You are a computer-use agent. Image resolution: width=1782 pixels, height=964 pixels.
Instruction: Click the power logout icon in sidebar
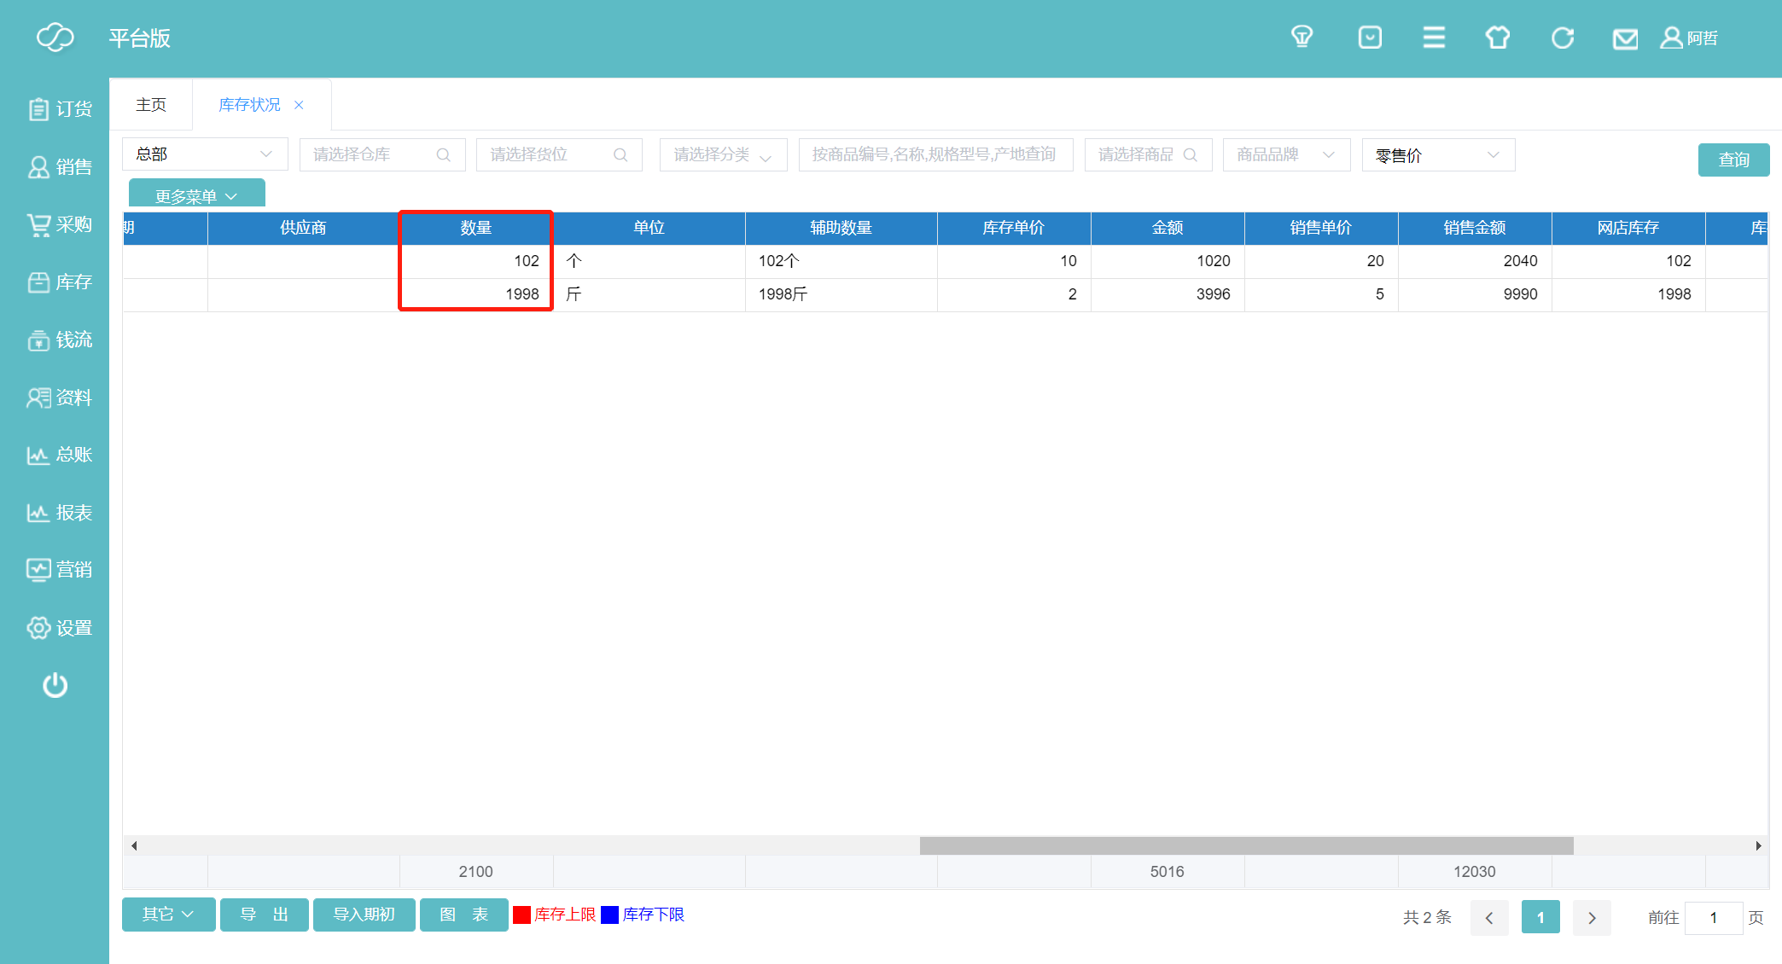pyautogui.click(x=55, y=685)
